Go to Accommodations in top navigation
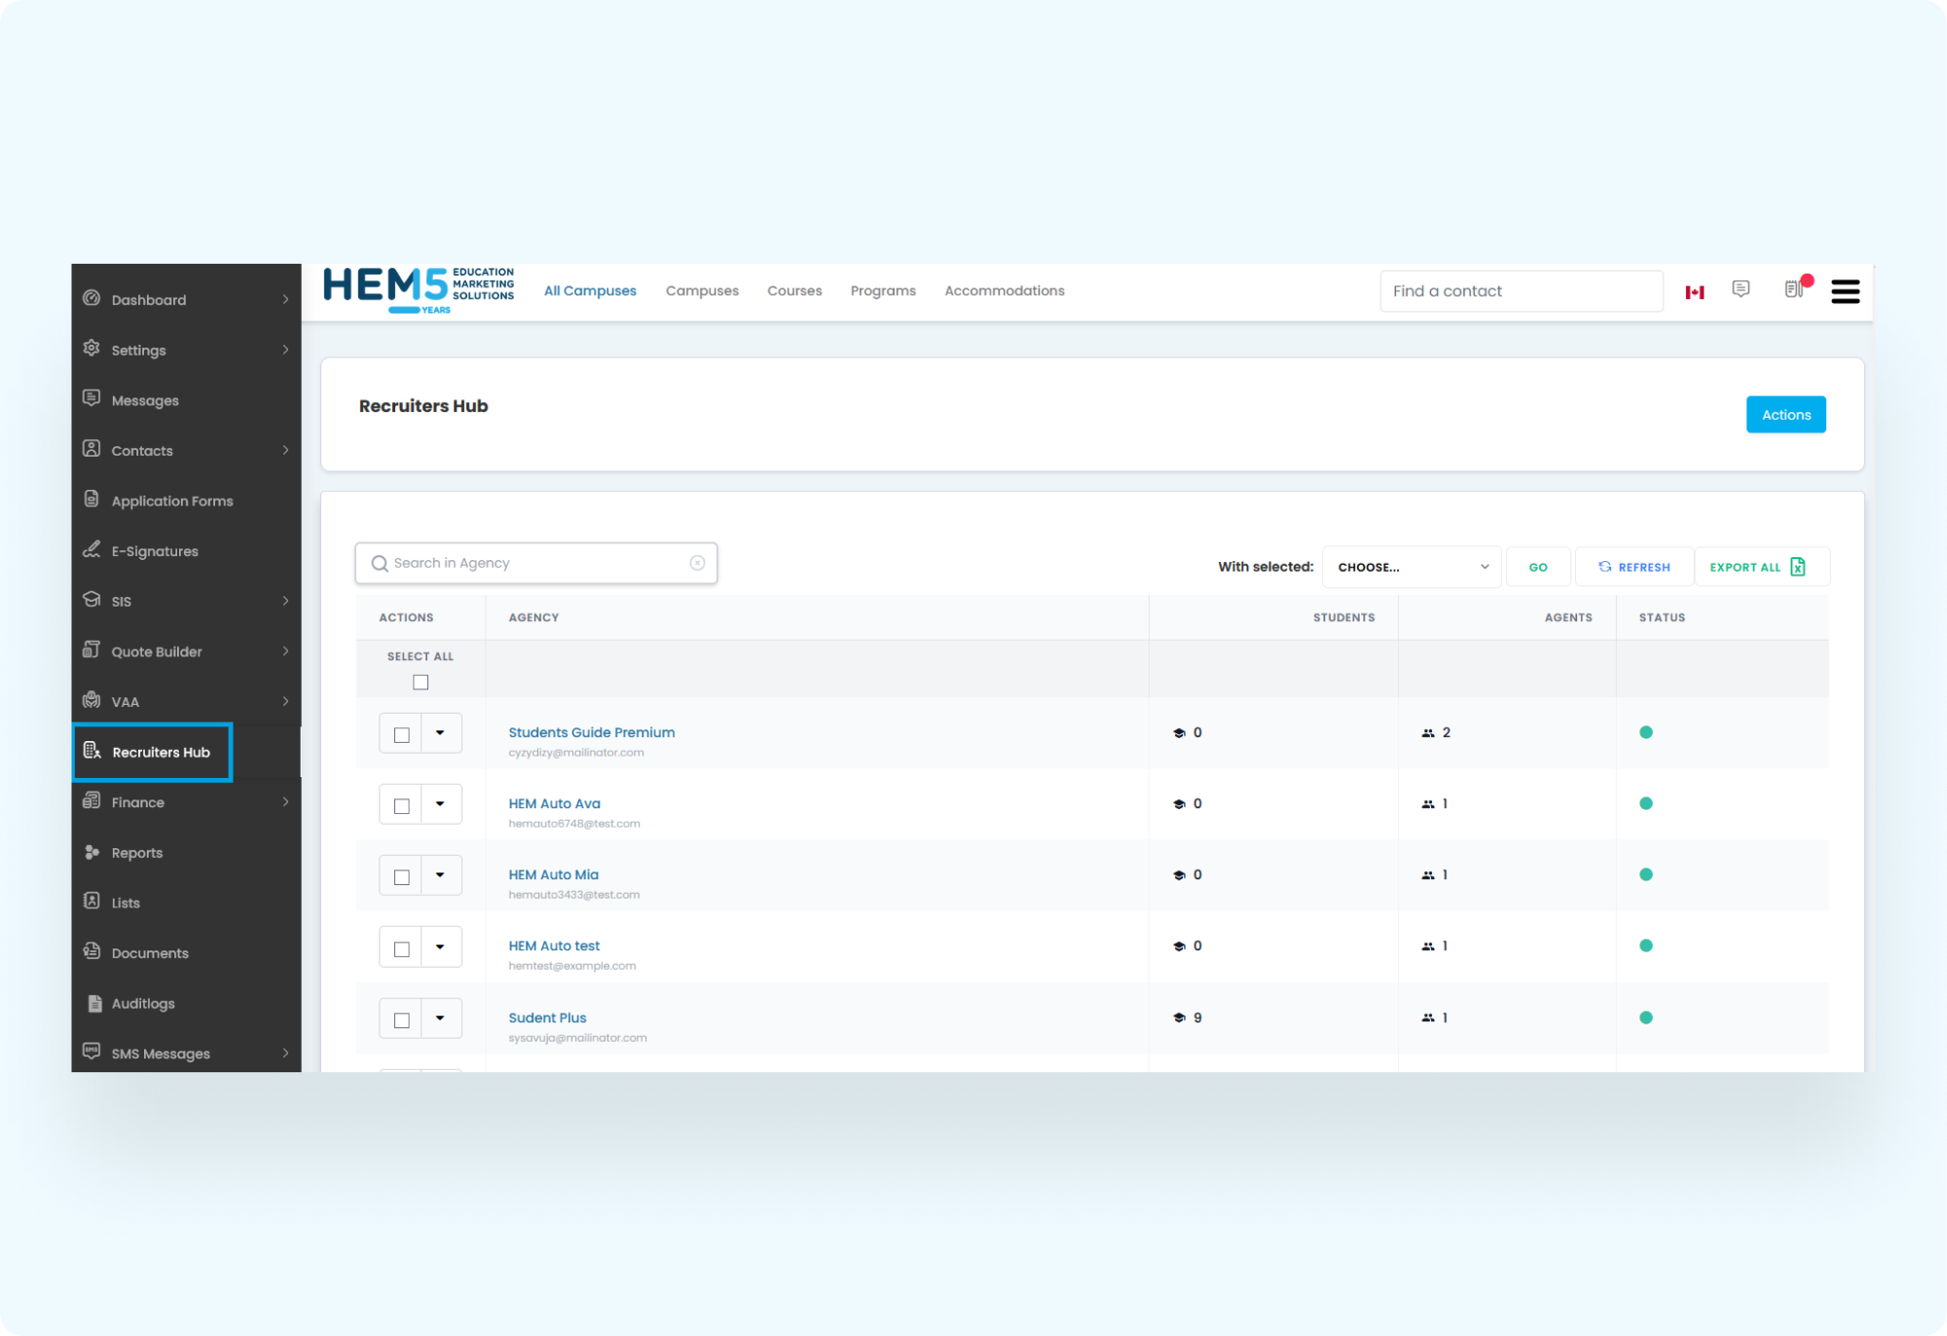Image resolution: width=1947 pixels, height=1336 pixels. point(1004,291)
